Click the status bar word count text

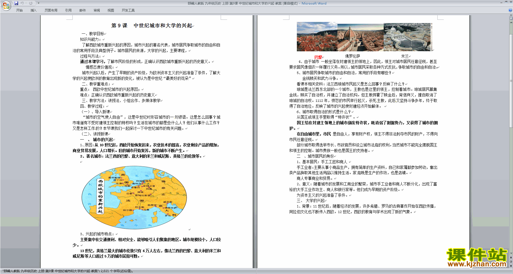(x=68, y=271)
